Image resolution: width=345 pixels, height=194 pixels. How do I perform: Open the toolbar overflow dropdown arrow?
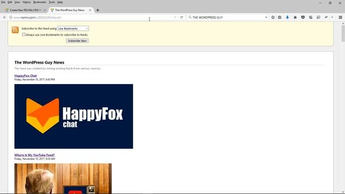332,17
